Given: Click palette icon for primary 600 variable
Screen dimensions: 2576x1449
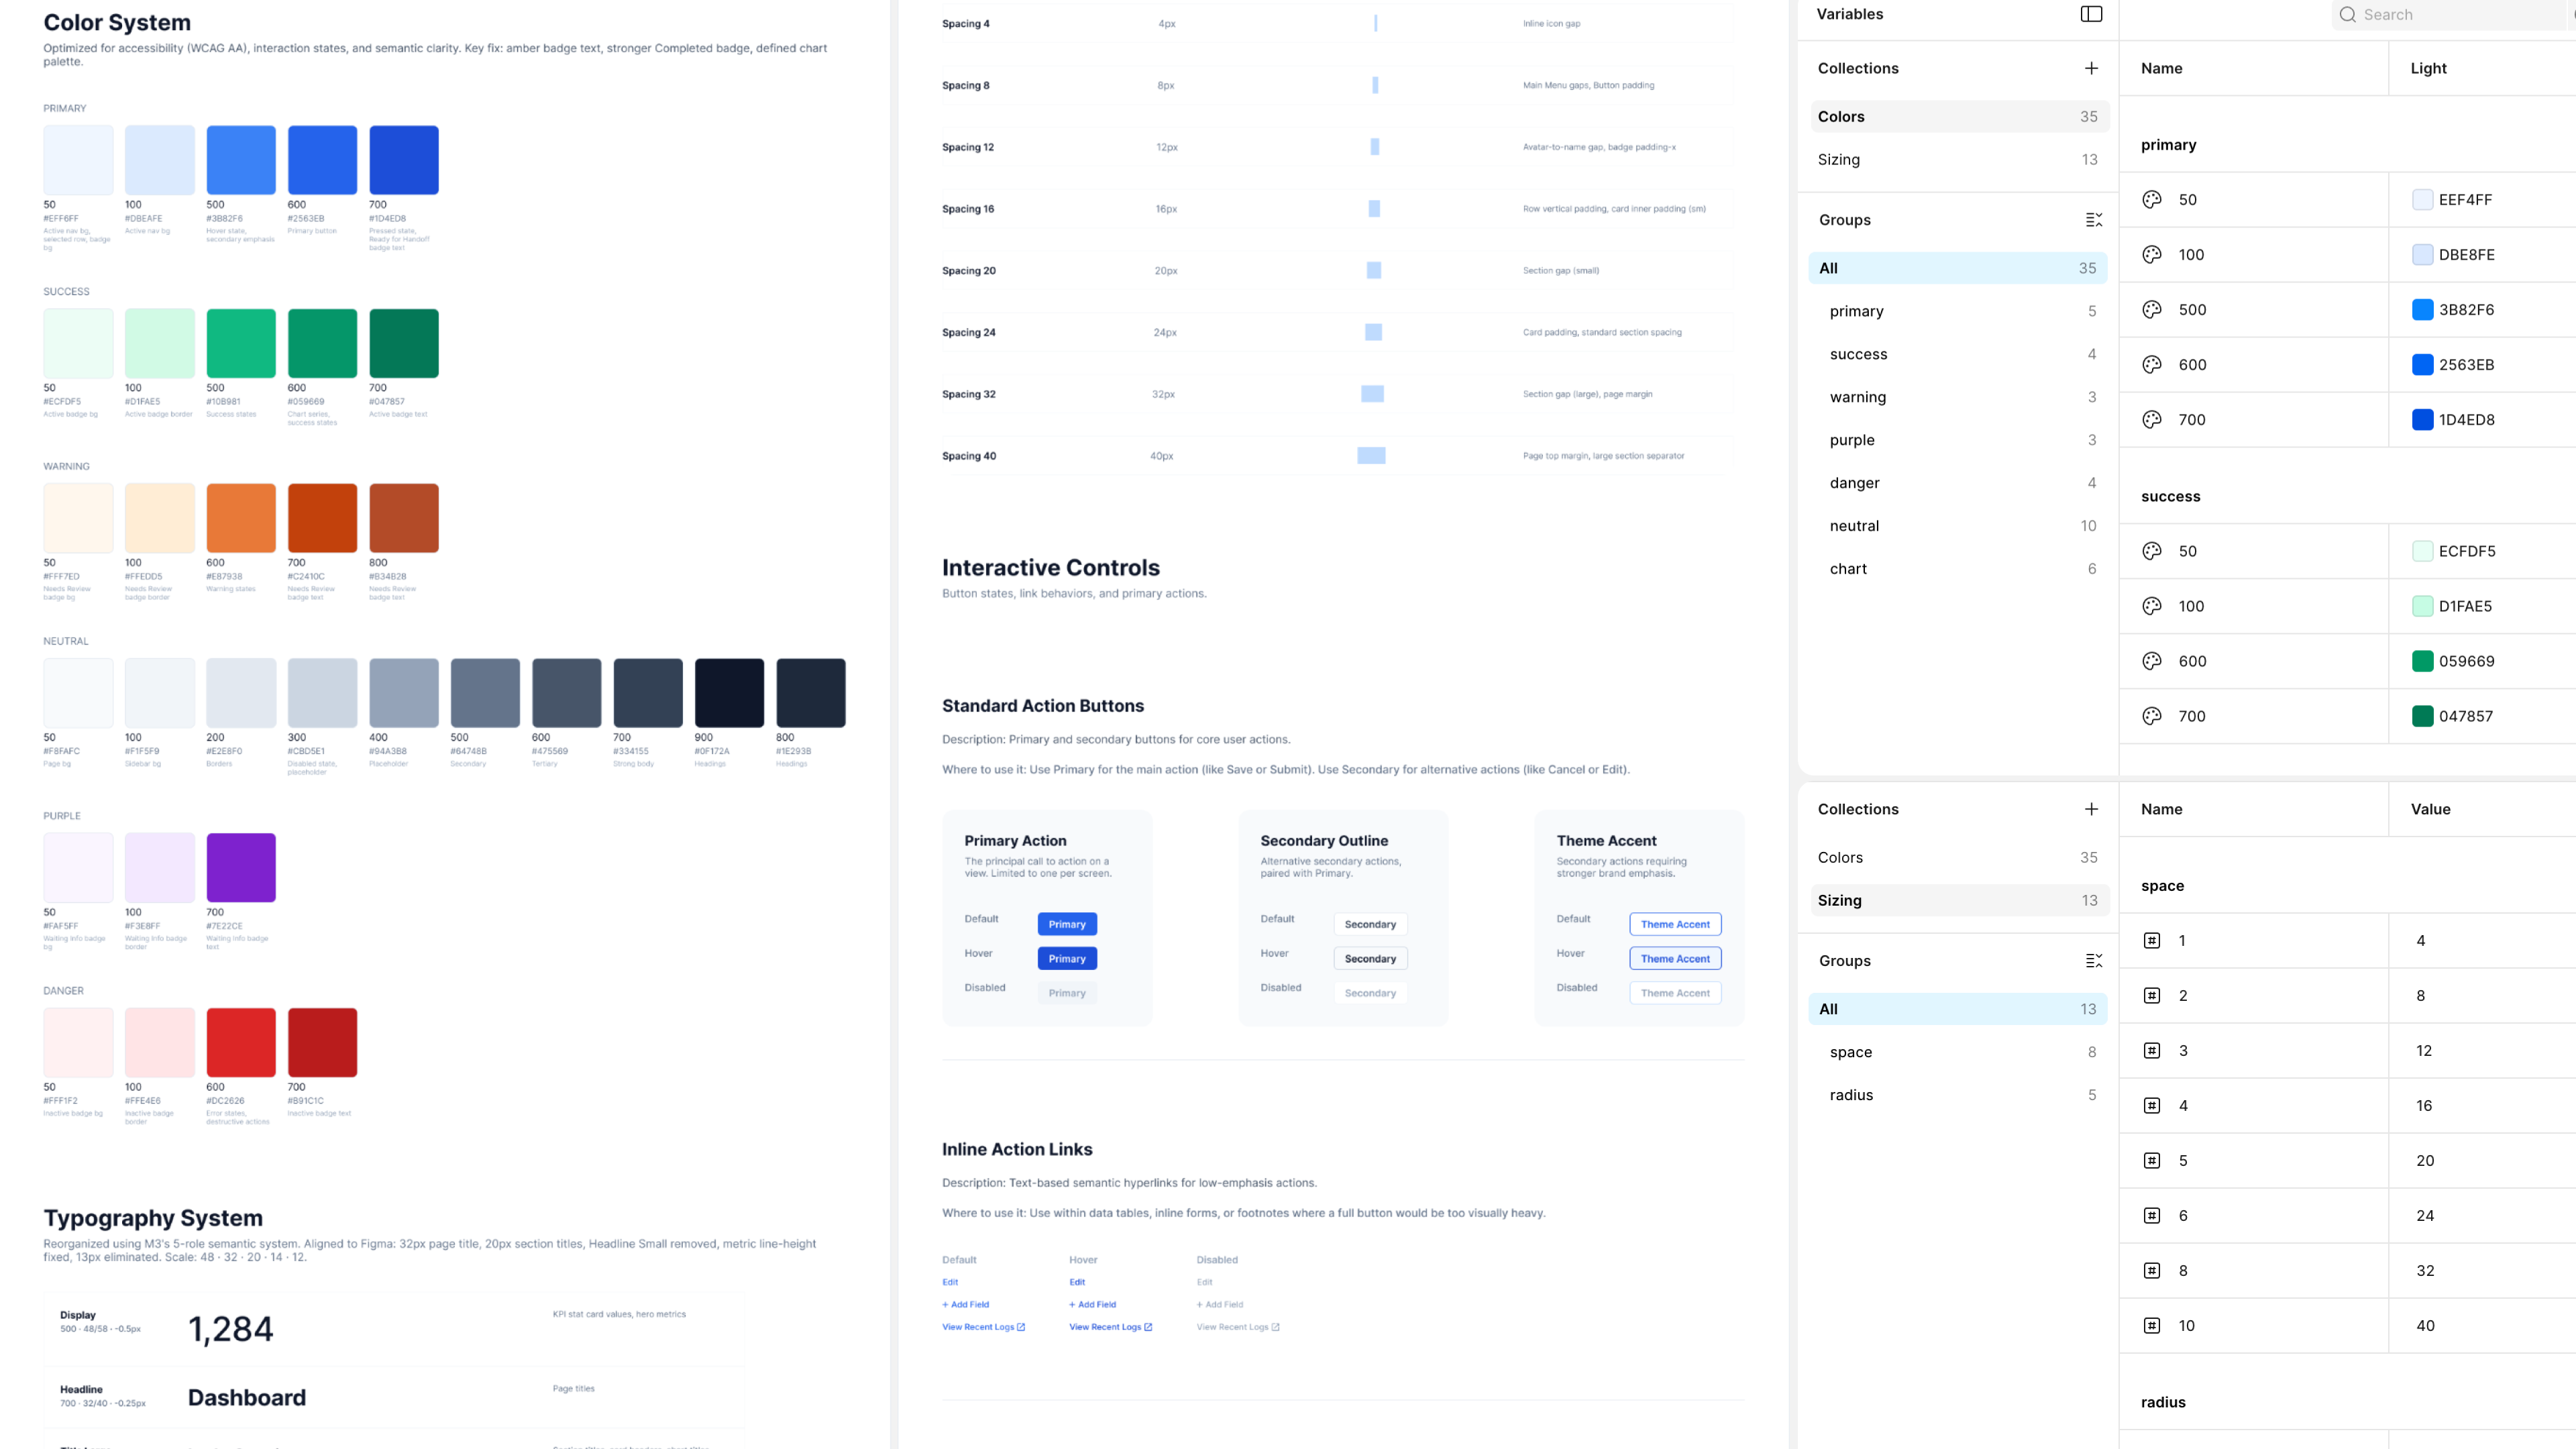Looking at the screenshot, I should tap(2152, 365).
